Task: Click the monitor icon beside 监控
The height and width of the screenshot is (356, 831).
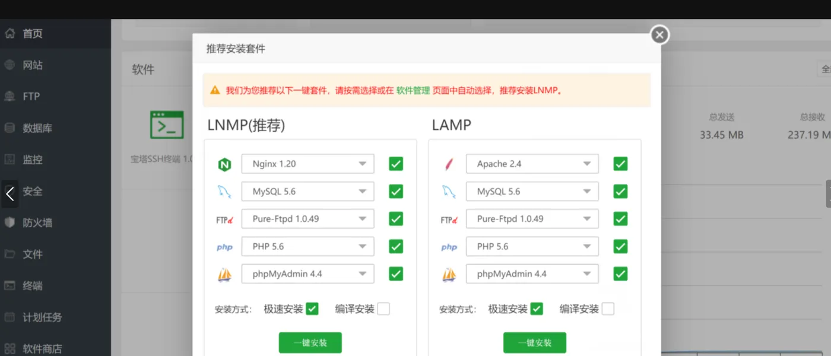Action: click(x=9, y=159)
